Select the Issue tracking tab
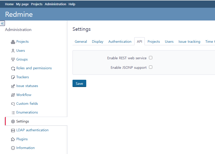 point(189,41)
